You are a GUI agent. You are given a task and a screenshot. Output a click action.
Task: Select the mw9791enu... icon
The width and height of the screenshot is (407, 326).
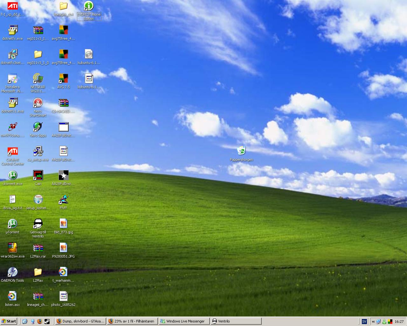13,130
